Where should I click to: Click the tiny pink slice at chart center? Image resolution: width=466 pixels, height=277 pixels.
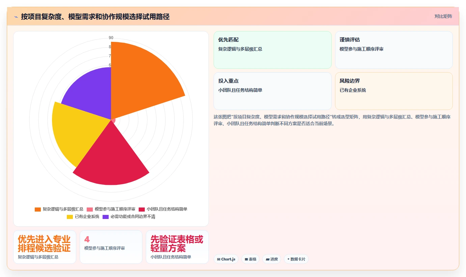113,120
